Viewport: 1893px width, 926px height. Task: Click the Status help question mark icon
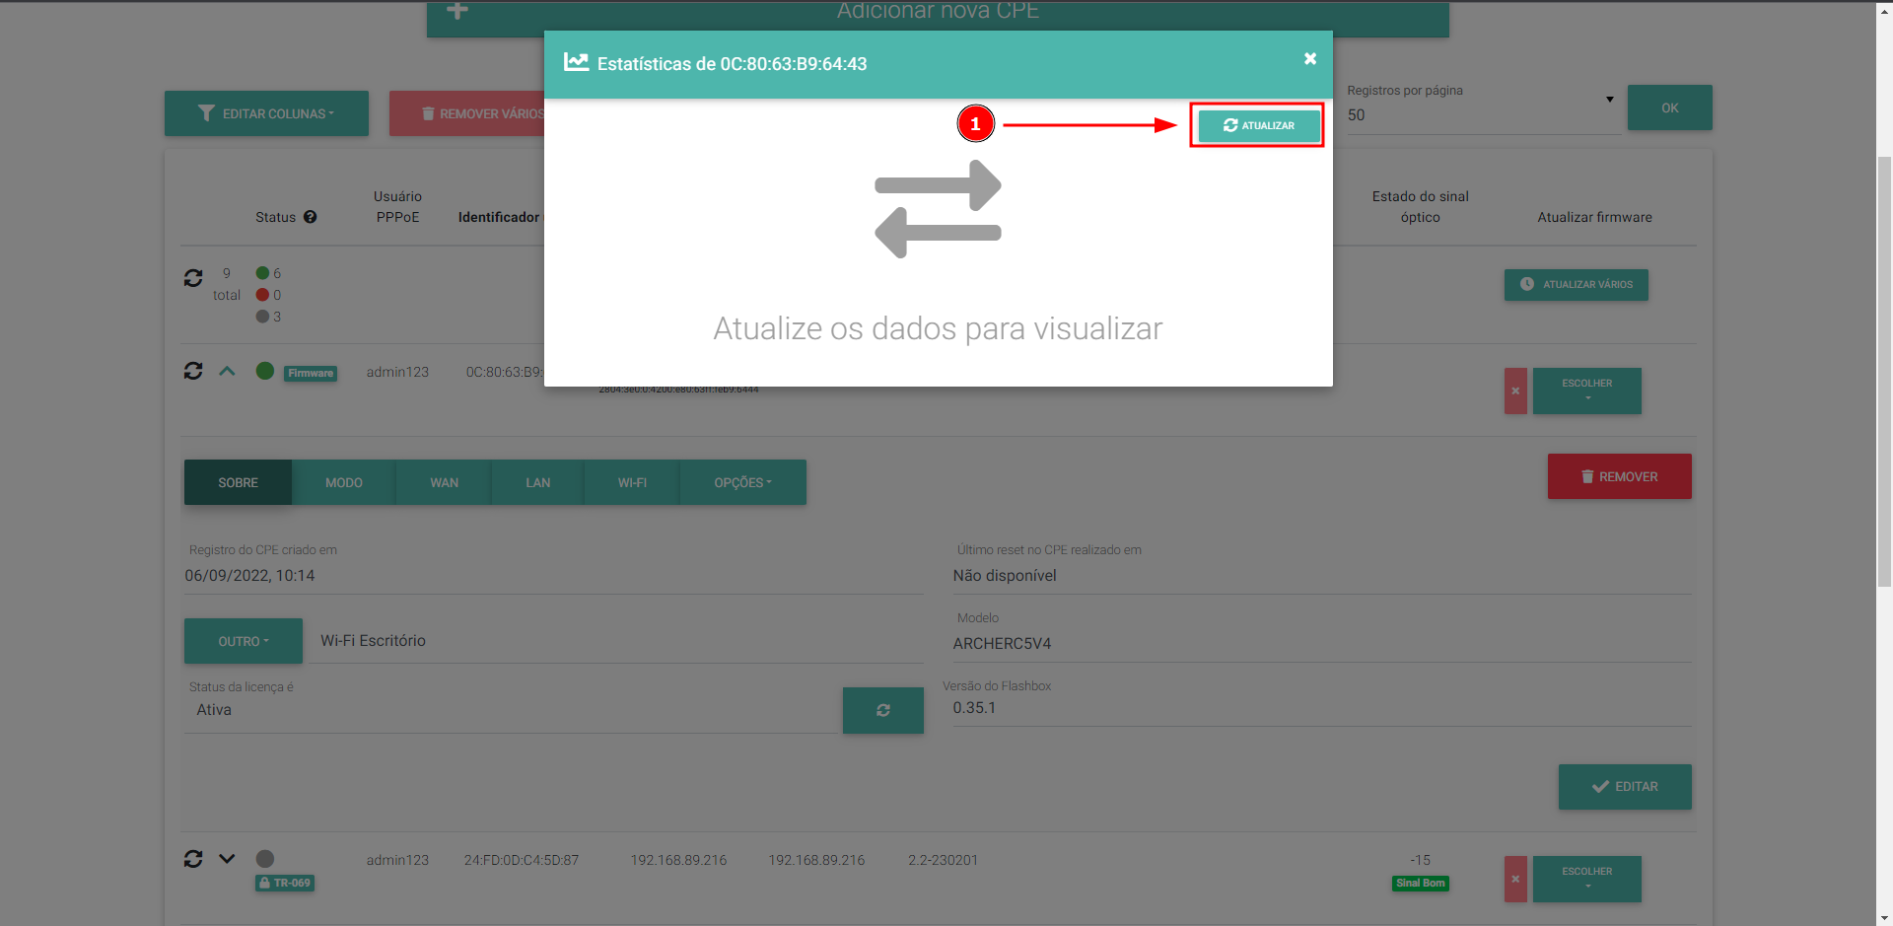click(x=311, y=217)
